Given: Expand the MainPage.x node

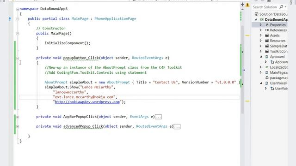Looking at the screenshot, I should (261, 72).
